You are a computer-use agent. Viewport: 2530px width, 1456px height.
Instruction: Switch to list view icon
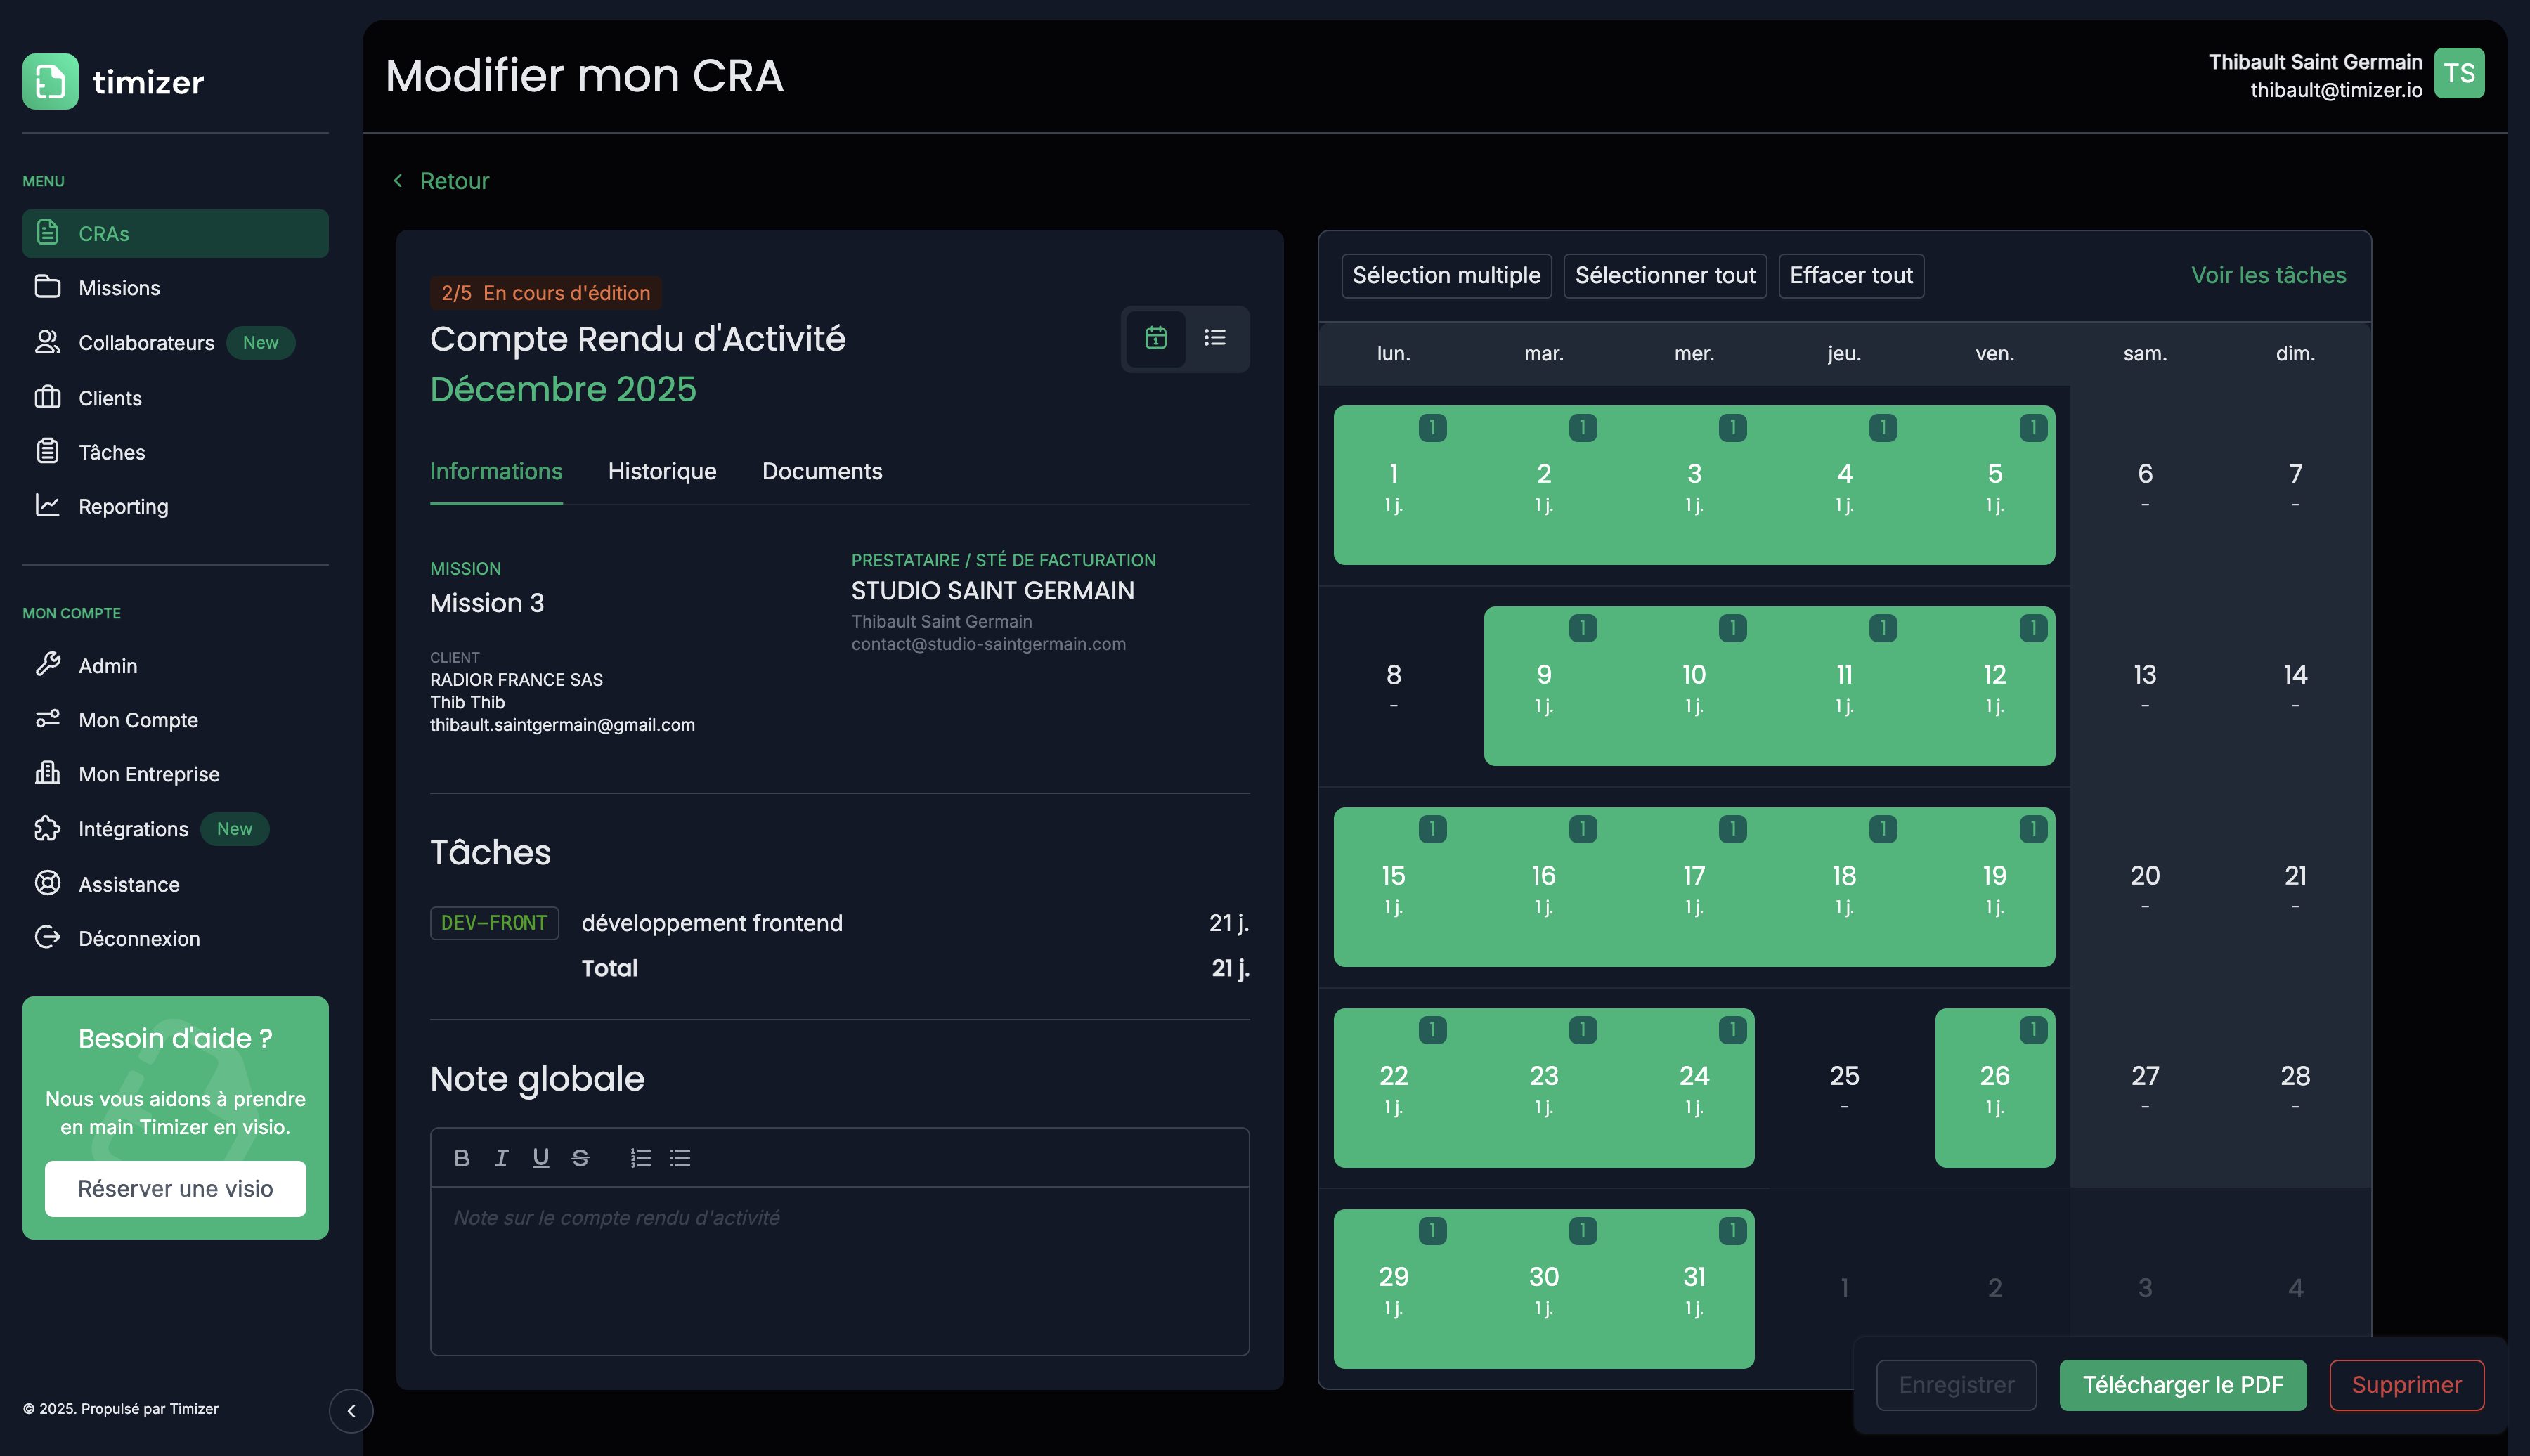coord(1214,338)
